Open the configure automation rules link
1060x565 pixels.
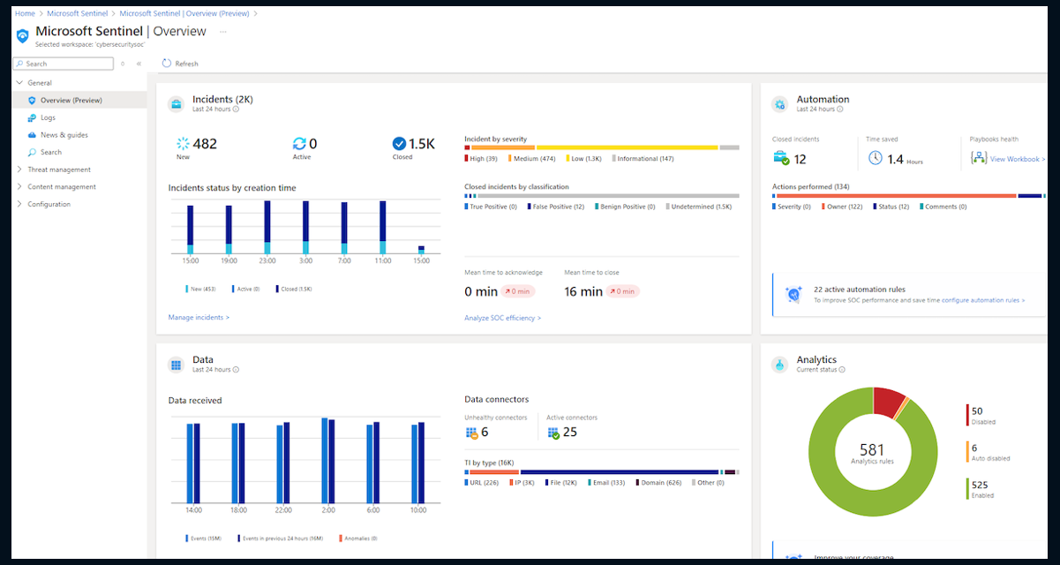coord(983,300)
